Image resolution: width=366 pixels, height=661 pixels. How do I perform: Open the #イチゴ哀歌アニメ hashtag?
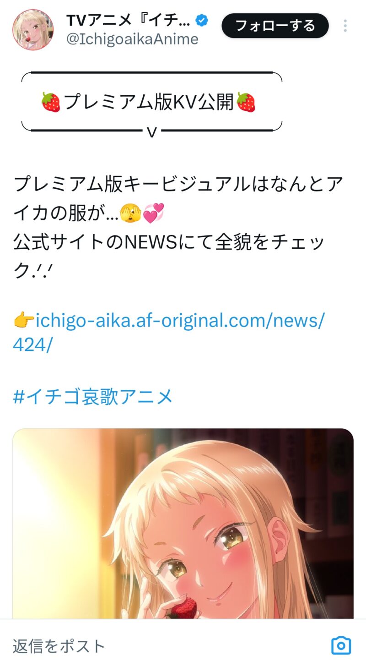(93, 396)
